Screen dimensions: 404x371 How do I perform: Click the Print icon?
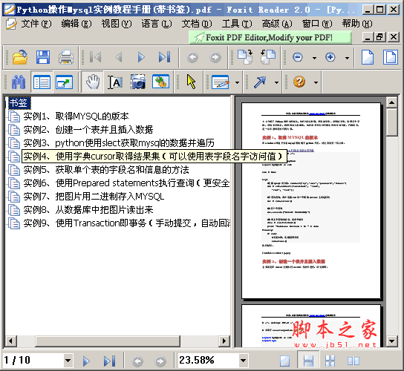tap(66, 57)
